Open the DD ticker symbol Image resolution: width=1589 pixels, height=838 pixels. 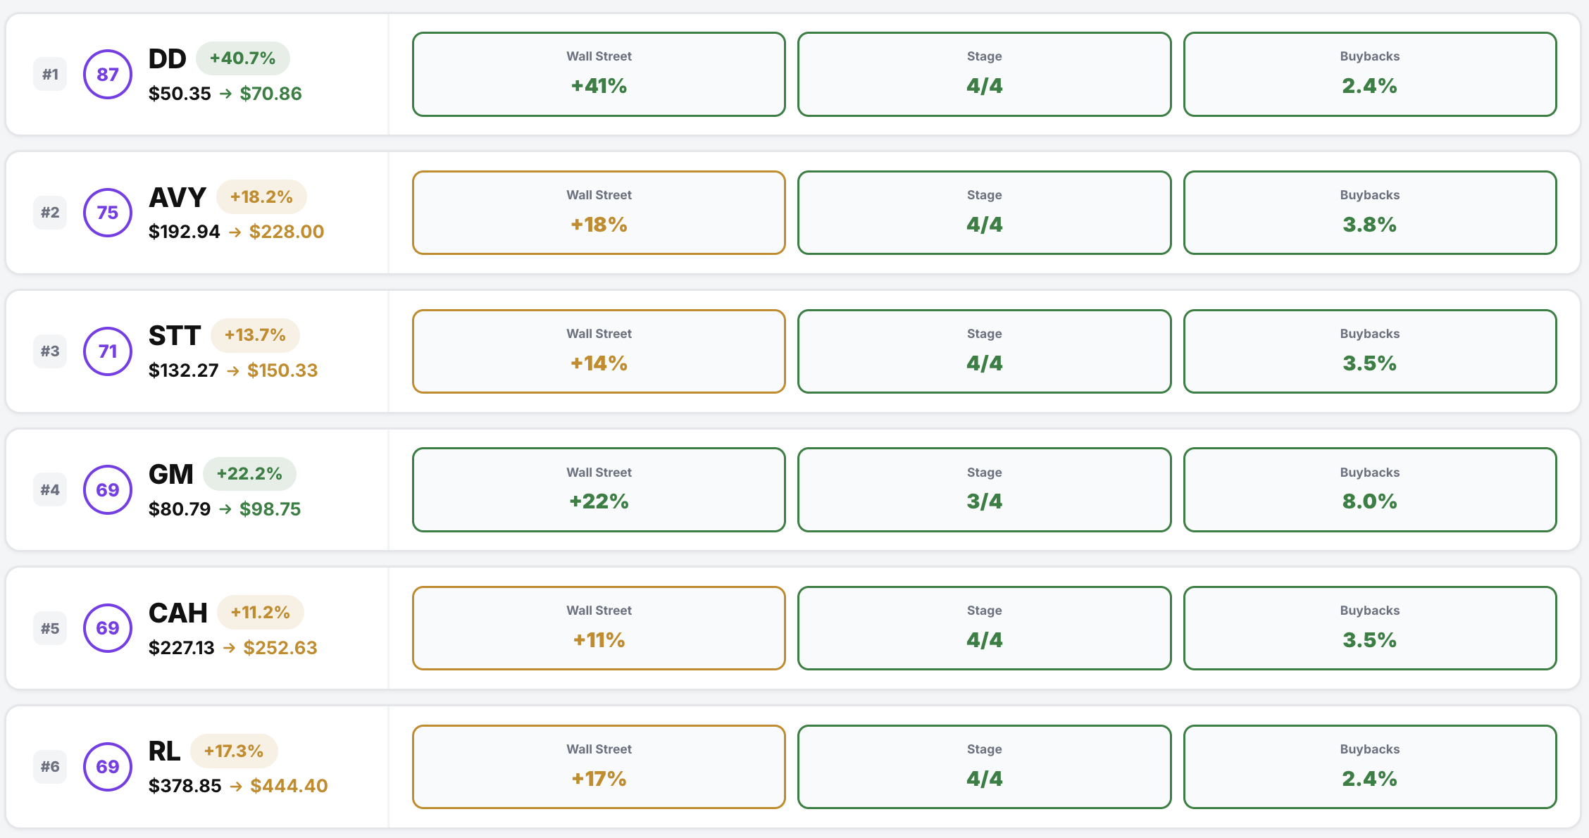tap(168, 59)
